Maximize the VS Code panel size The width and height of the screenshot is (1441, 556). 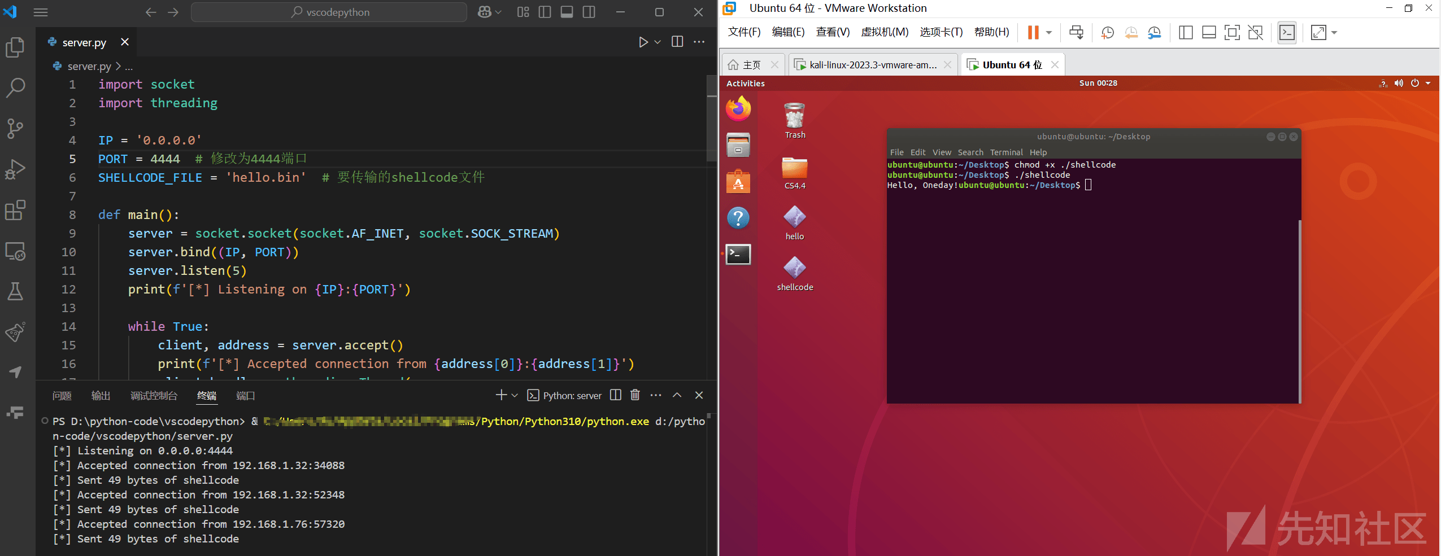677,395
